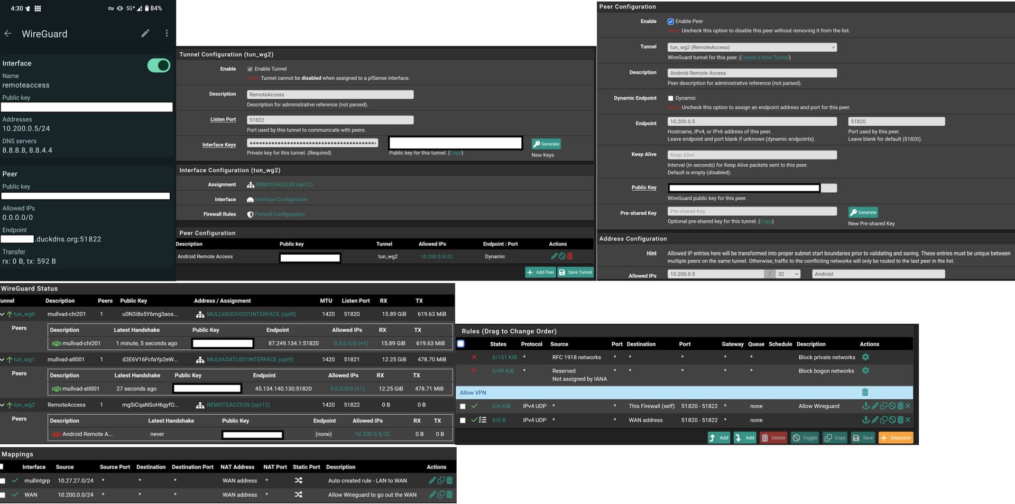Open the Firewall Configuration link
The width and height of the screenshot is (1015, 504).
coord(280,214)
